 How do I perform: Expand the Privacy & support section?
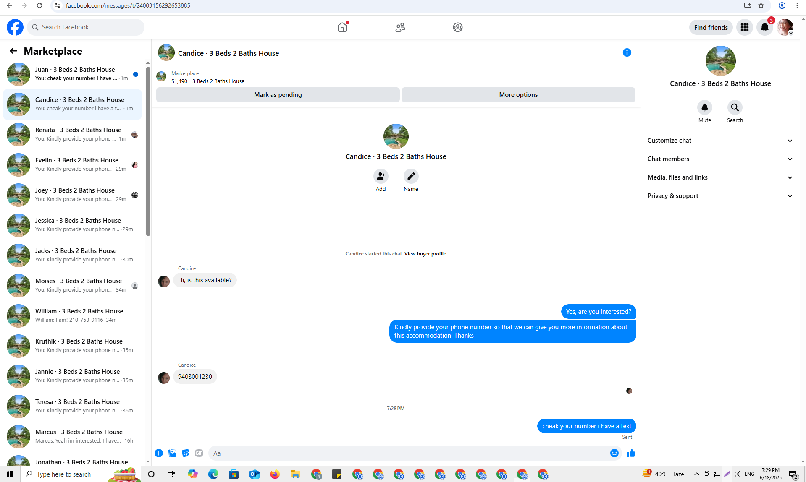click(720, 196)
